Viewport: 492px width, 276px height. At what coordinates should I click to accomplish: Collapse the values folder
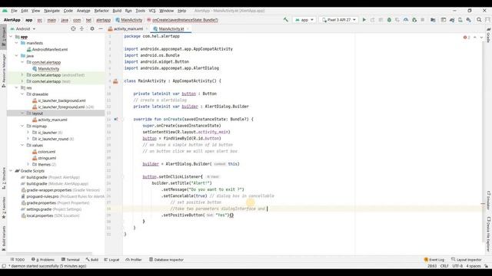pos(22,145)
